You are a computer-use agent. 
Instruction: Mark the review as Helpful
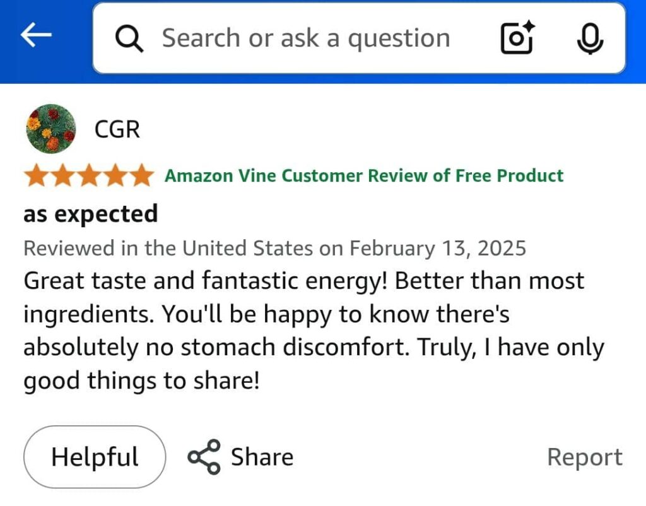pyautogui.click(x=95, y=457)
